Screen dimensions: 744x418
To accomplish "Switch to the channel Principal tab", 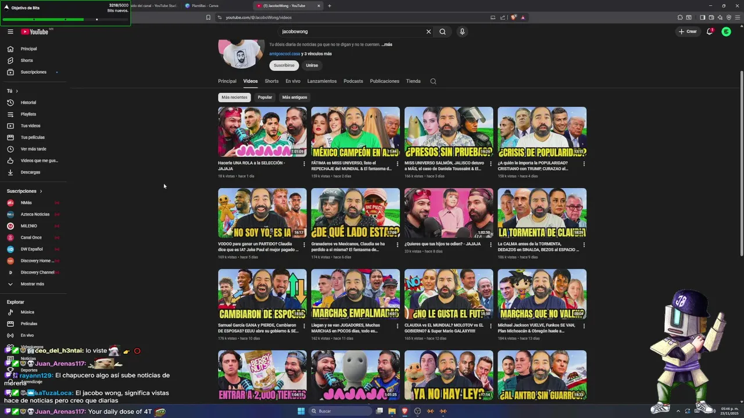I will 227,81.
